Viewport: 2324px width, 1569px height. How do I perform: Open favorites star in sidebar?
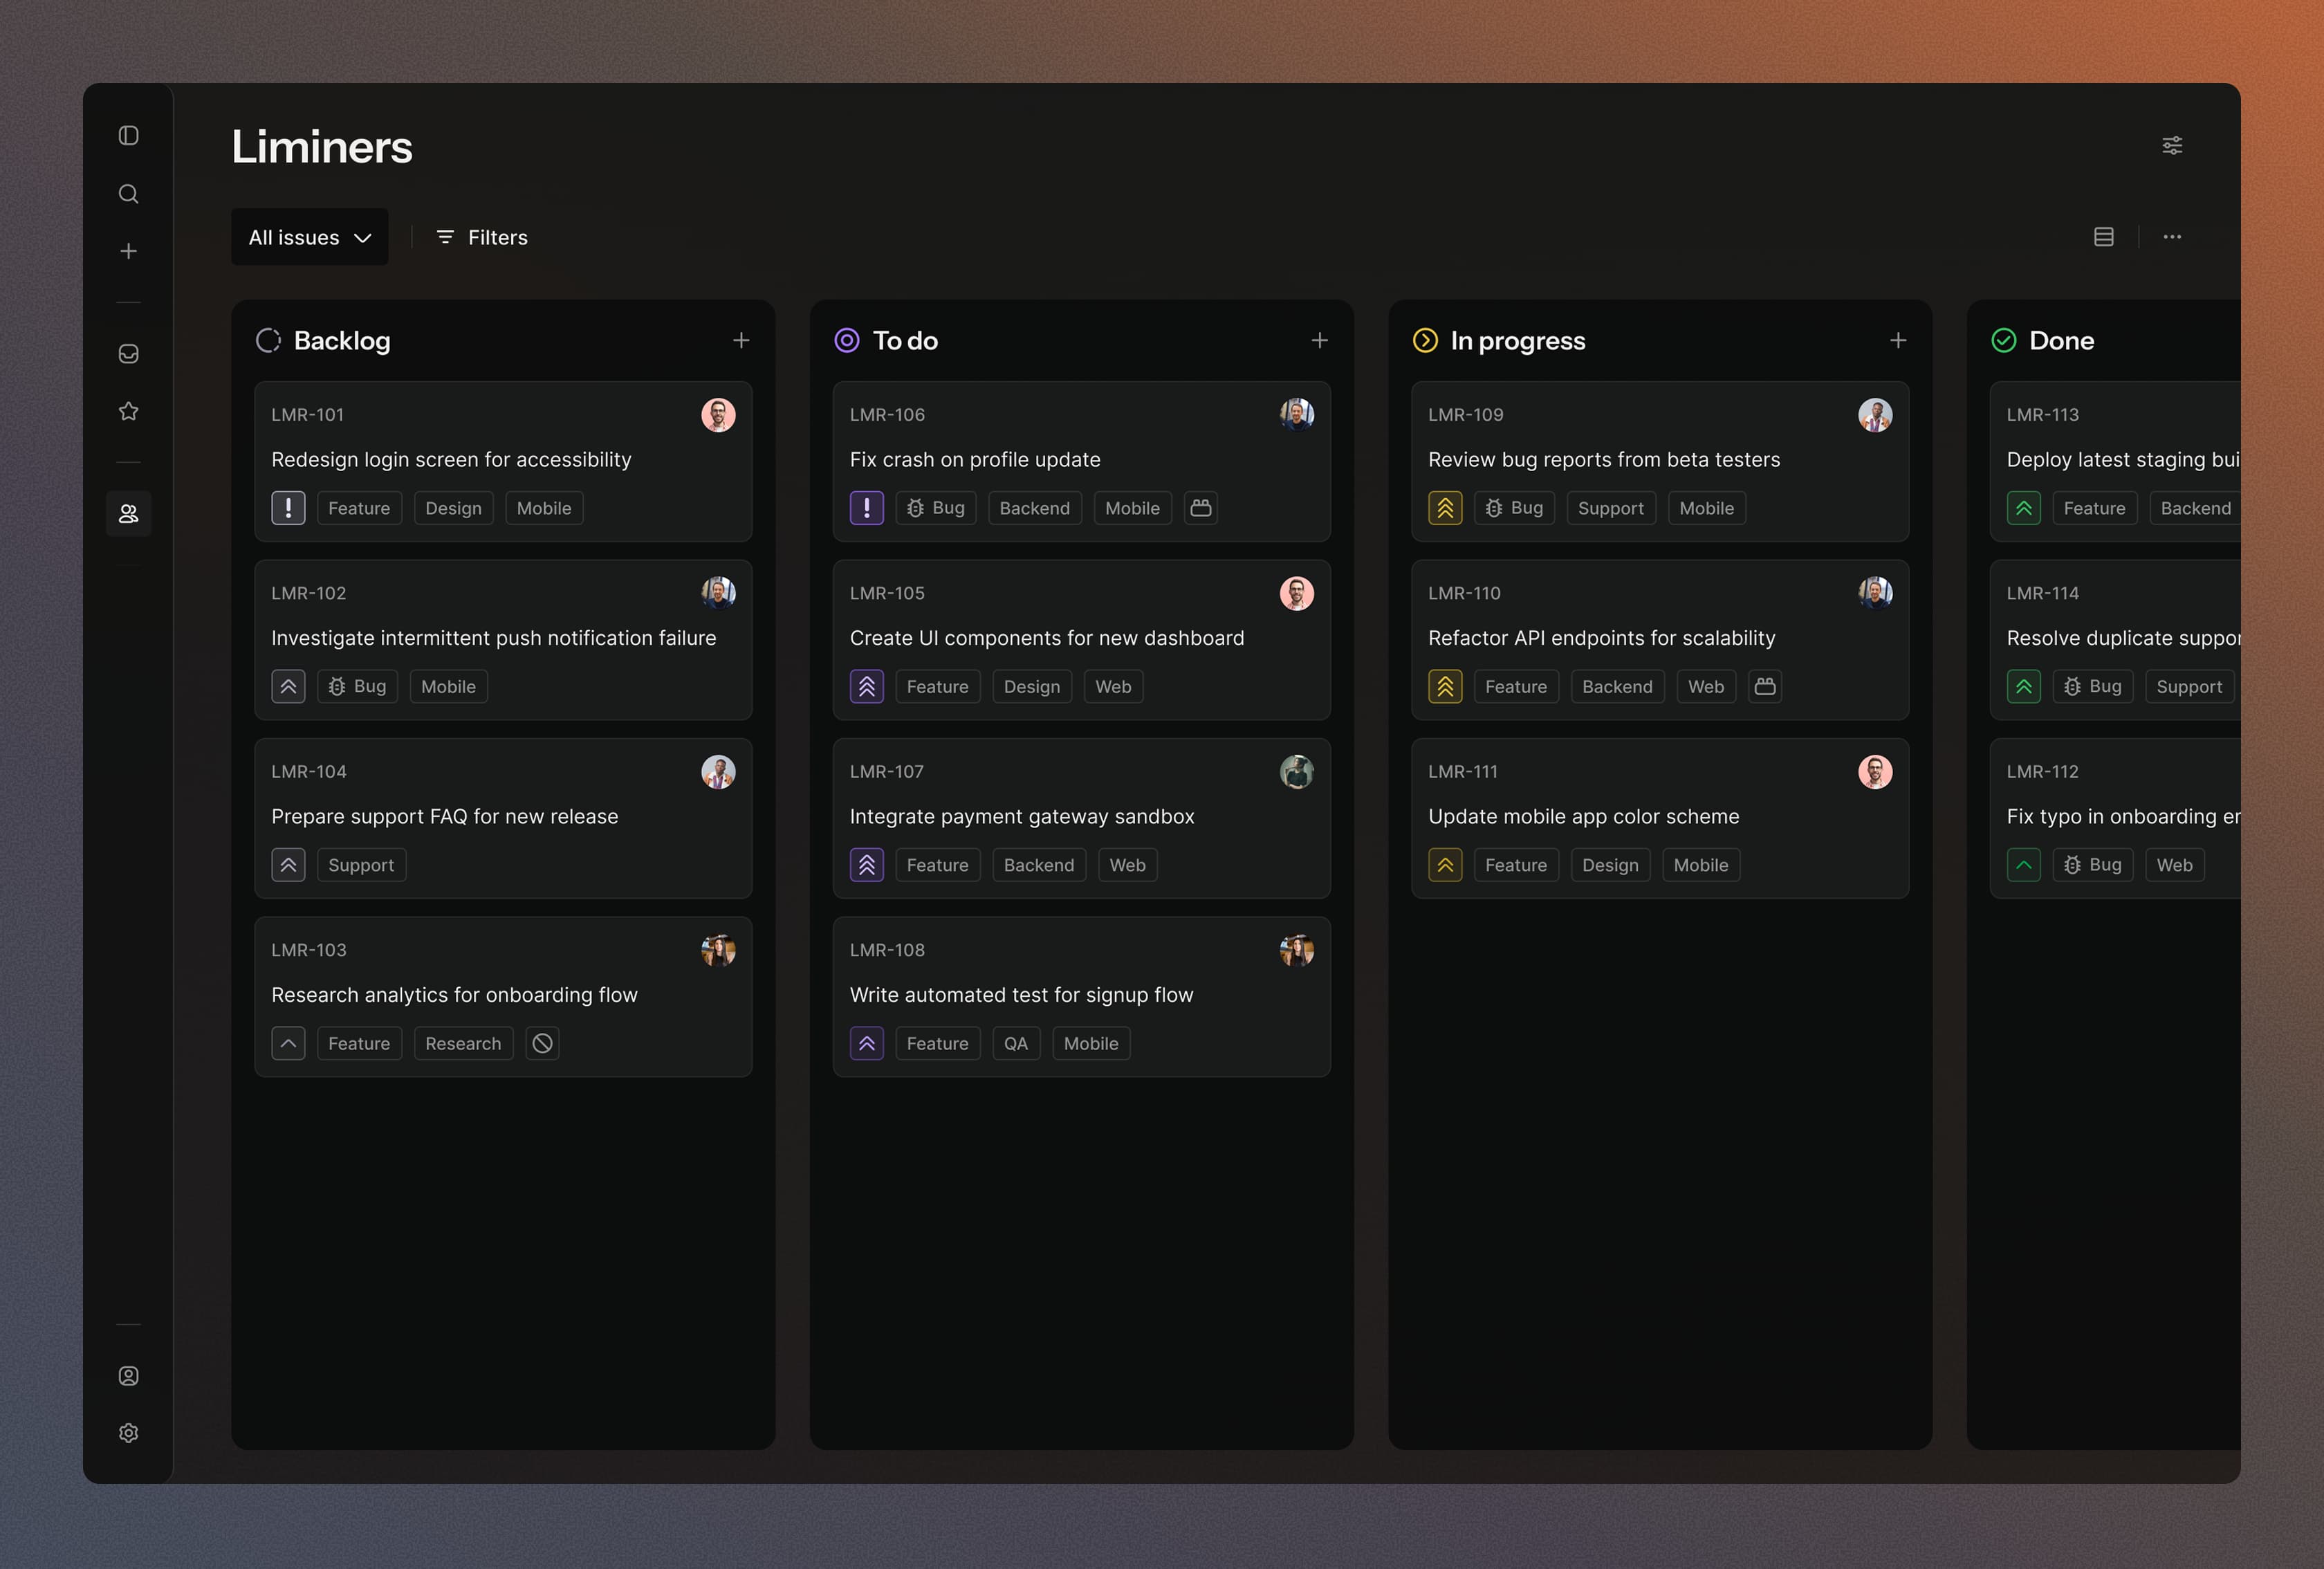click(128, 411)
